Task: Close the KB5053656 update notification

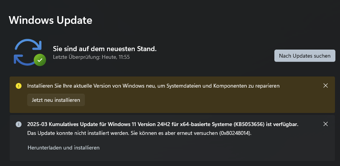Action: pyautogui.click(x=325, y=124)
